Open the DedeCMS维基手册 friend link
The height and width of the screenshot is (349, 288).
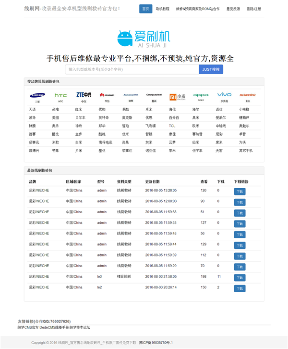pos(54,328)
